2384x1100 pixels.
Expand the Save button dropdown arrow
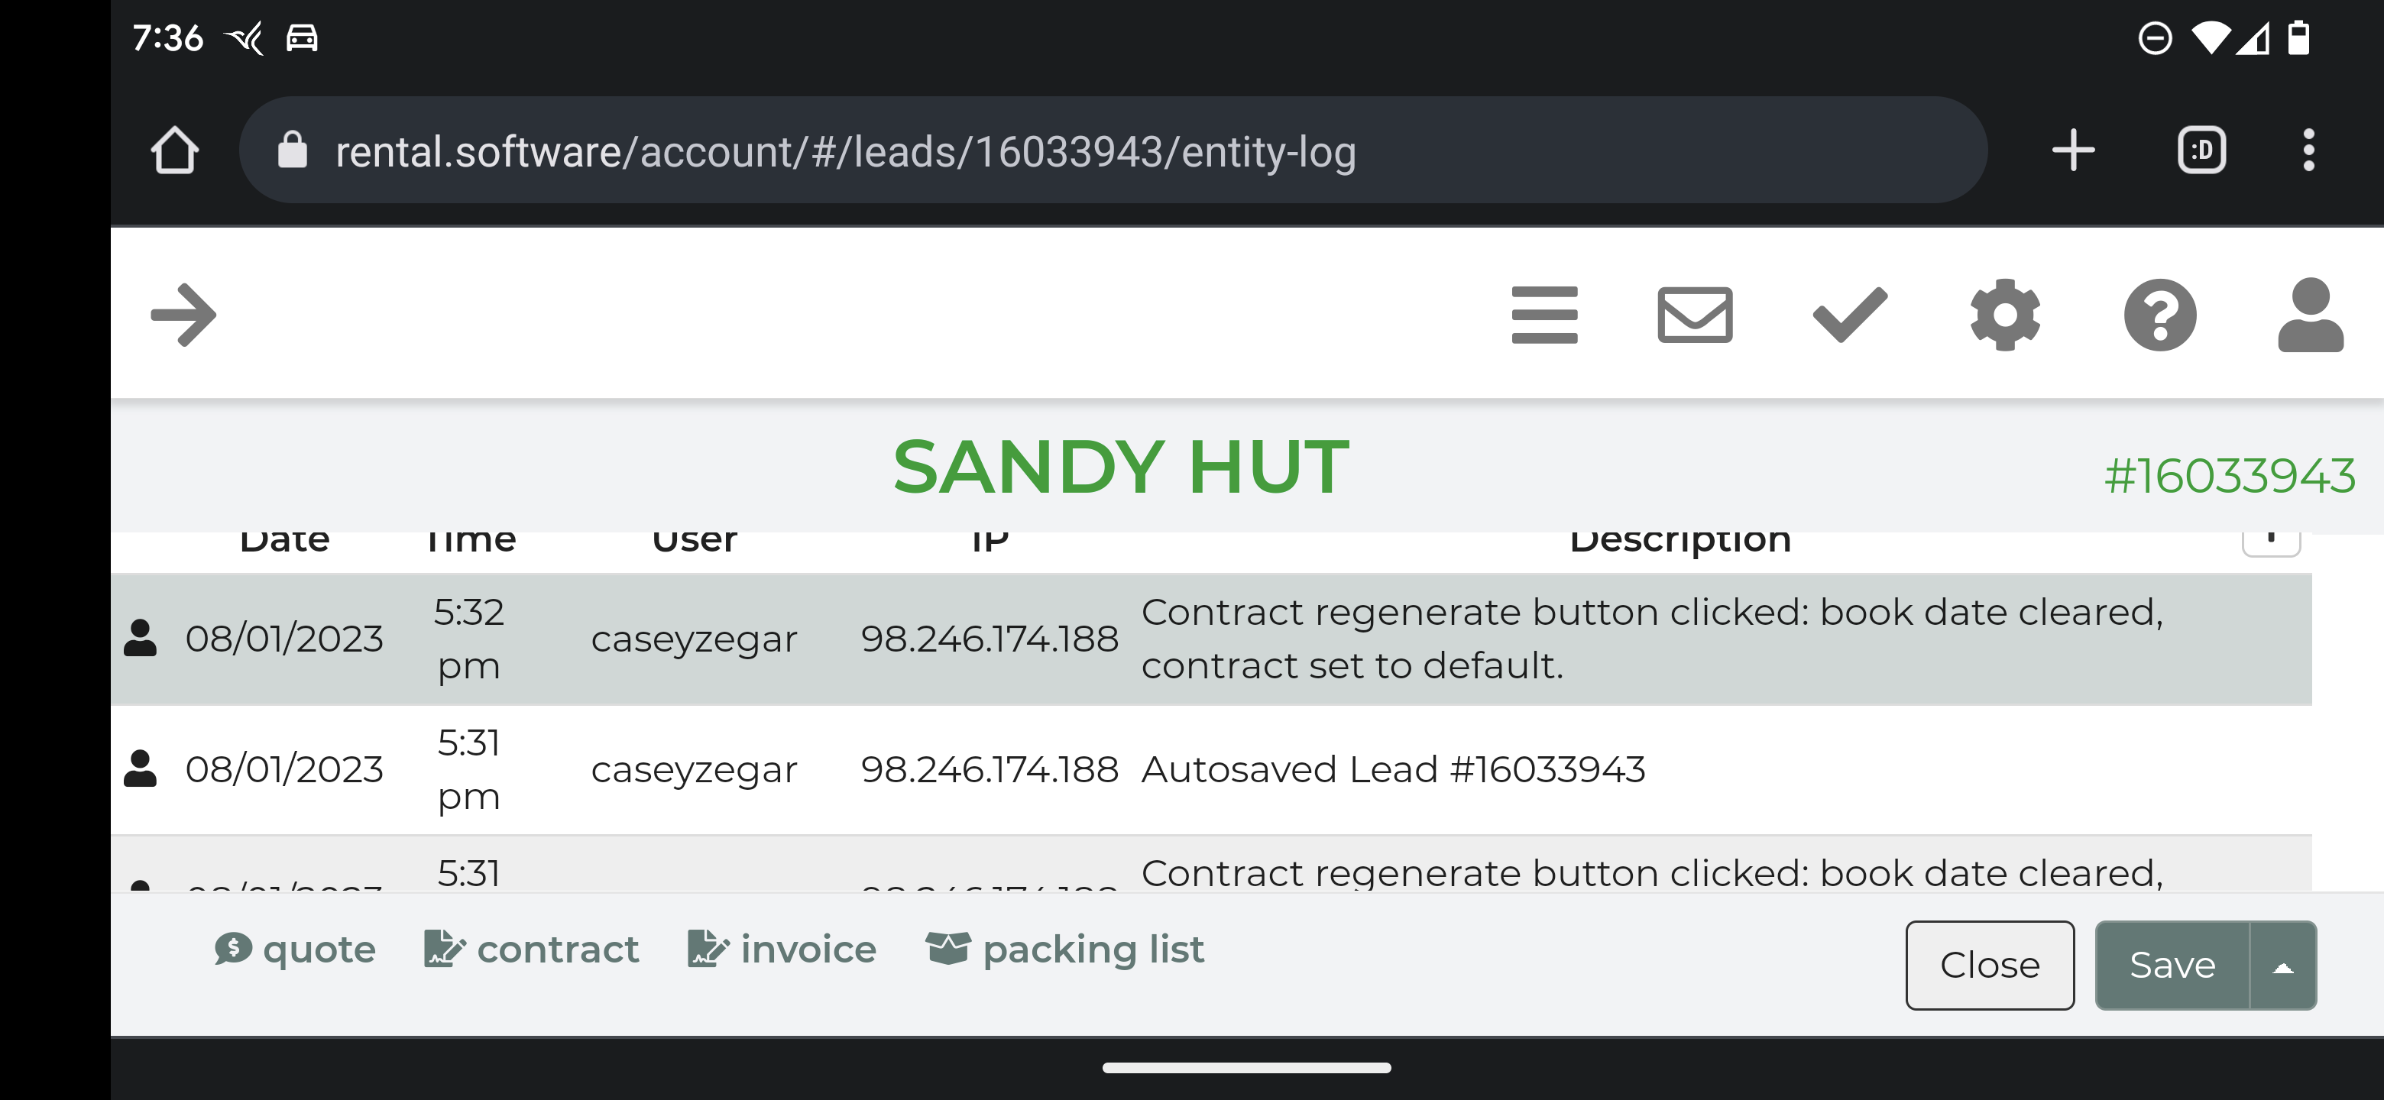[2282, 965]
